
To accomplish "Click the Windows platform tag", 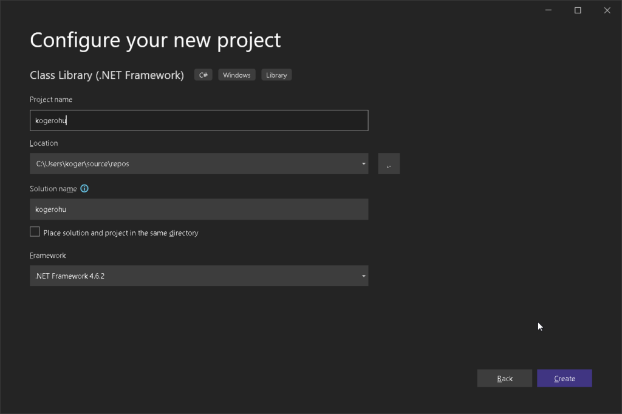I will click(236, 75).
